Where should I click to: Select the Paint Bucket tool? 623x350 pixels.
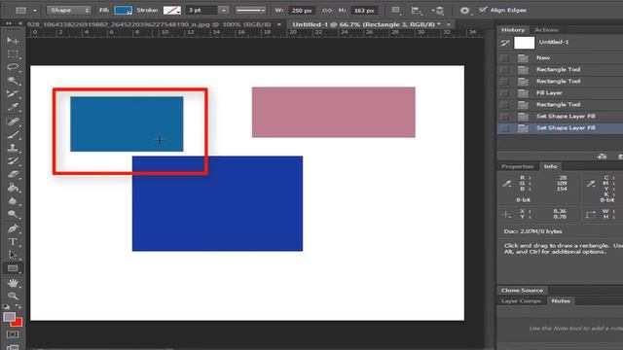coord(13,188)
